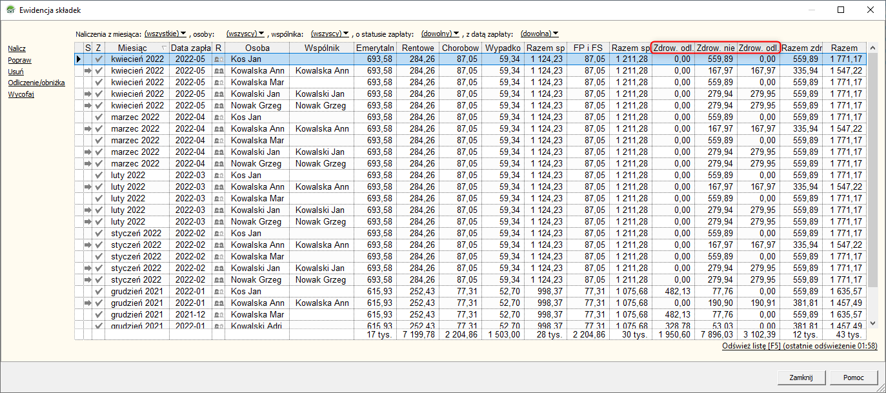The image size is (886, 393).
Task: Open the month filter dropdown "(wszystkie)"
Action: click(x=166, y=34)
